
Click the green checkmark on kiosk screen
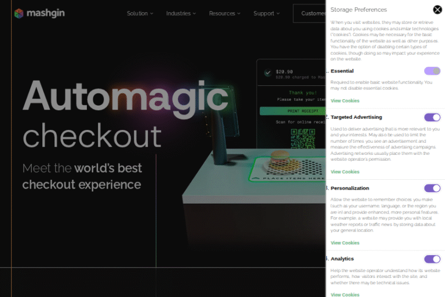point(267,73)
